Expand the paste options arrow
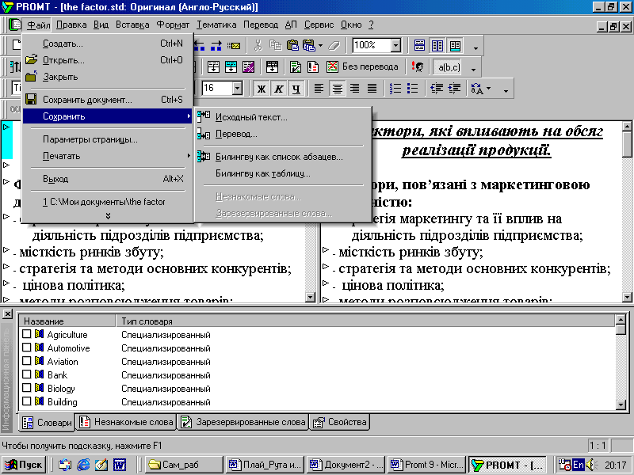 click(x=320, y=45)
